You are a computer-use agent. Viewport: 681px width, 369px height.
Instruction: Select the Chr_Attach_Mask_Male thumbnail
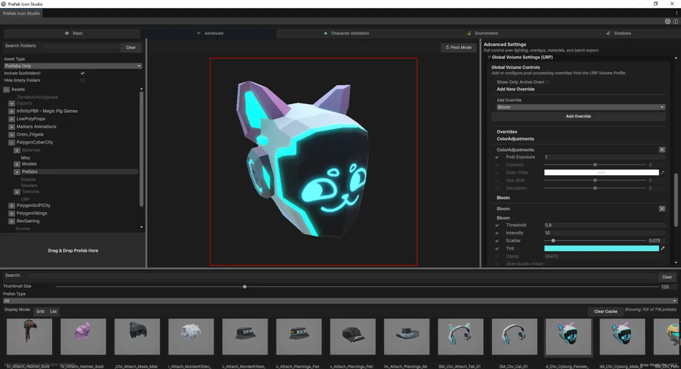coord(137,337)
